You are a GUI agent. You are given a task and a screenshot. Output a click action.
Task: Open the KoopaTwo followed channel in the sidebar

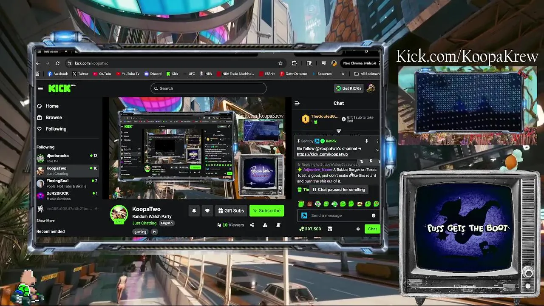tap(67, 171)
